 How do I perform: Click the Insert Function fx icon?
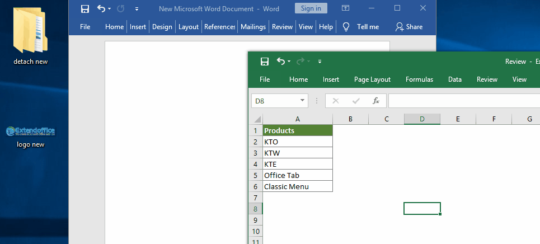point(375,101)
